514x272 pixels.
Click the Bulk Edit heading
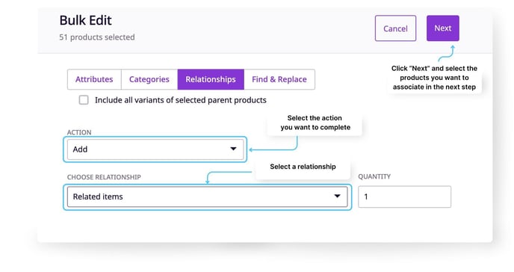pos(86,20)
